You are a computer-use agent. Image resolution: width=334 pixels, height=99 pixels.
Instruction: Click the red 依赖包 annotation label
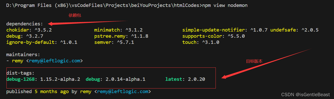click(x=75, y=15)
